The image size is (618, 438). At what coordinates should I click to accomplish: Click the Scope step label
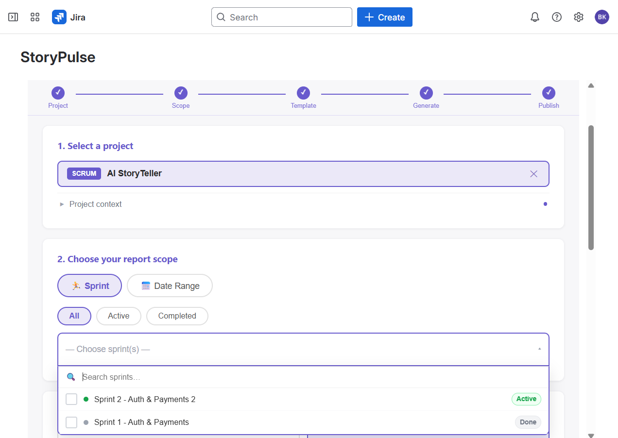coord(181,105)
